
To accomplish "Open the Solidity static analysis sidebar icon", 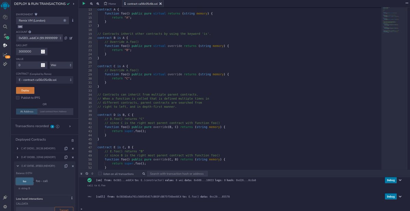I will click(x=5, y=55).
